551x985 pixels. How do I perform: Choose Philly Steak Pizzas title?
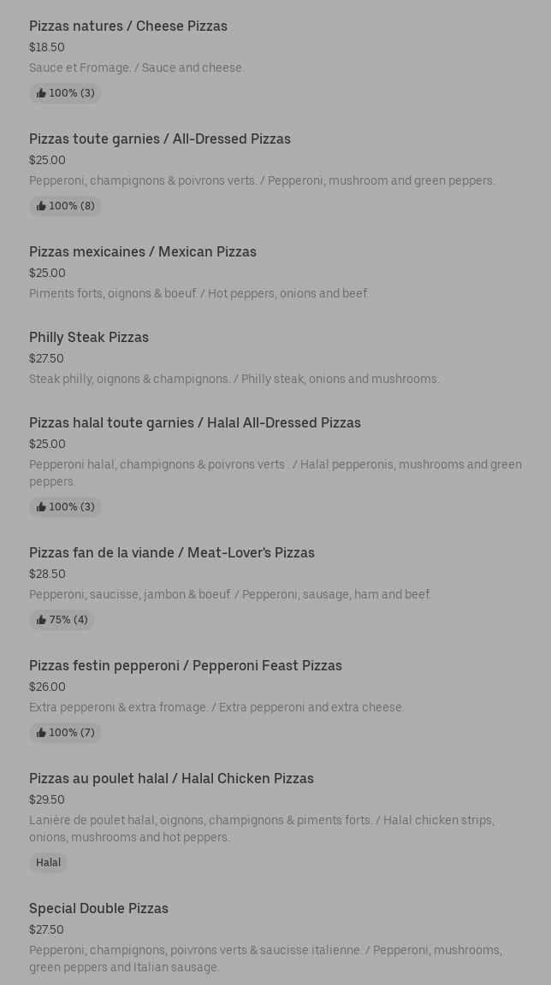(x=89, y=338)
